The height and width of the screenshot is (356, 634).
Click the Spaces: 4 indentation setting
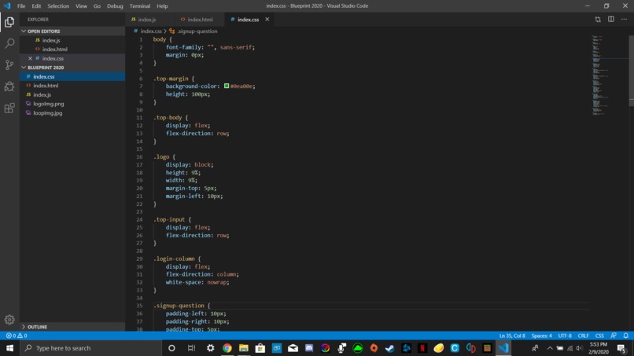[541, 336]
